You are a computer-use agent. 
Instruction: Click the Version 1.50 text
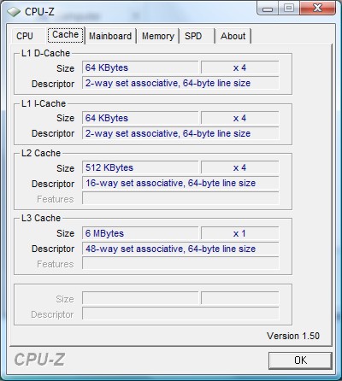coord(293,336)
